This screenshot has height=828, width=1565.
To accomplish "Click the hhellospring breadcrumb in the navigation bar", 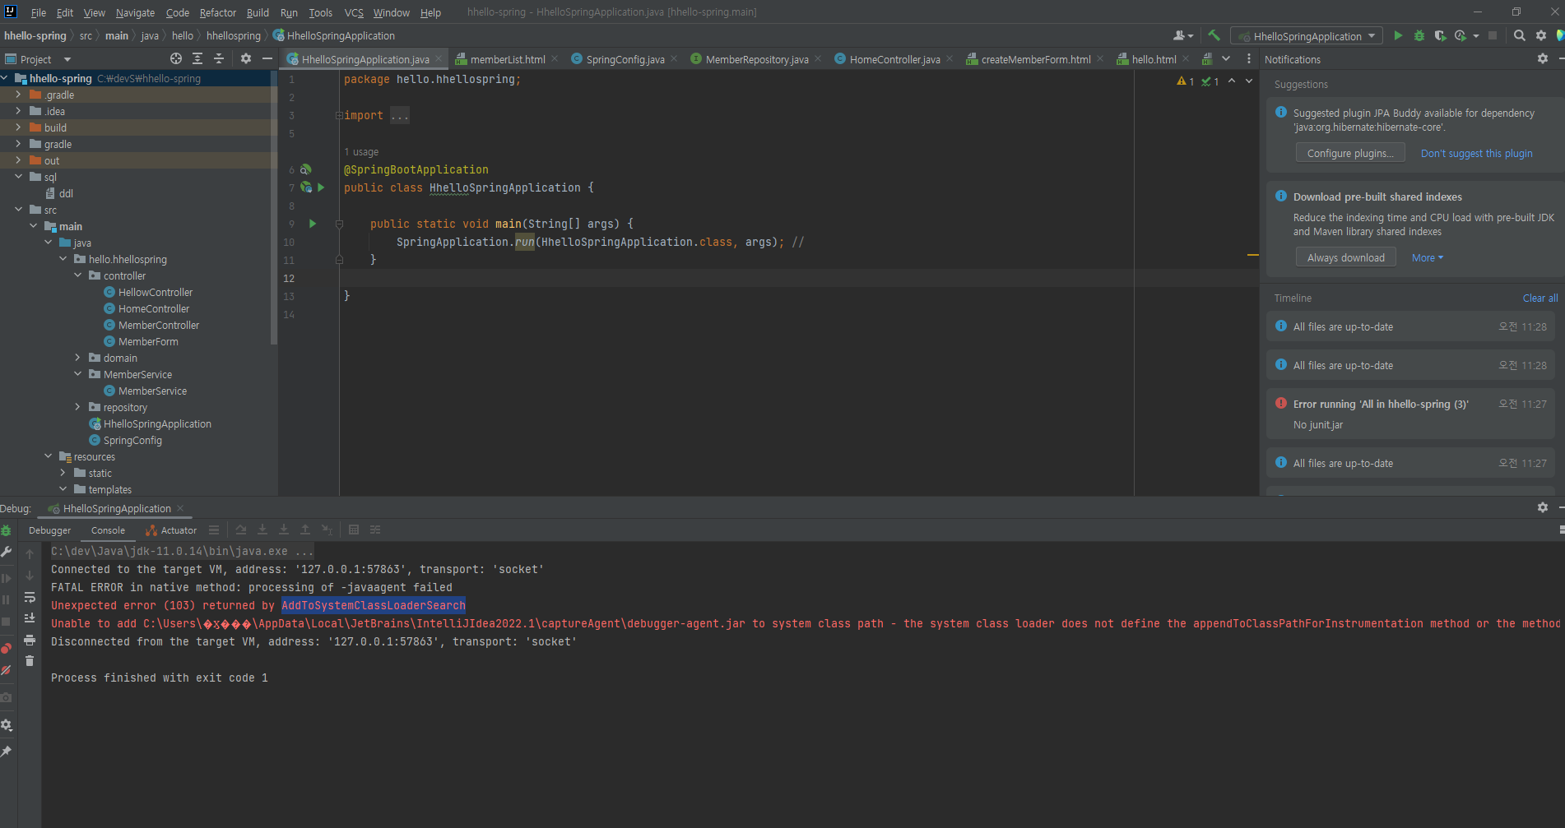I will (x=233, y=35).
